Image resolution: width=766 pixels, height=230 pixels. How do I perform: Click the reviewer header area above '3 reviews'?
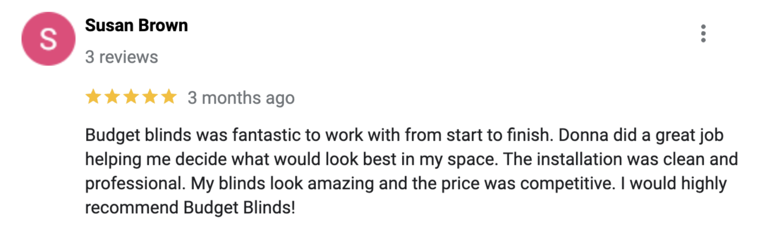(137, 25)
